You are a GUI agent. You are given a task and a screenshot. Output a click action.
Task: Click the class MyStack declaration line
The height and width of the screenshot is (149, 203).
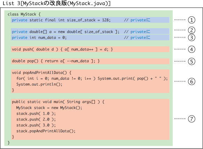[x=24, y=14]
